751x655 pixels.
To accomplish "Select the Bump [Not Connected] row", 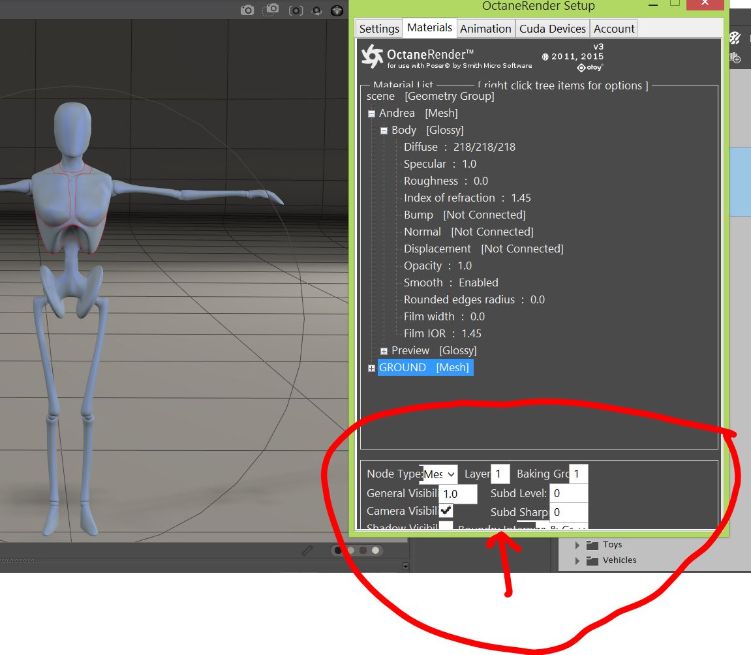I will point(465,215).
